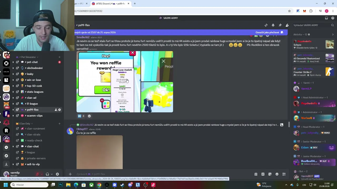Image resolution: width=337 pixels, height=189 pixels.
Task: Open a new Chrome tab
Action: [x=135, y=4]
